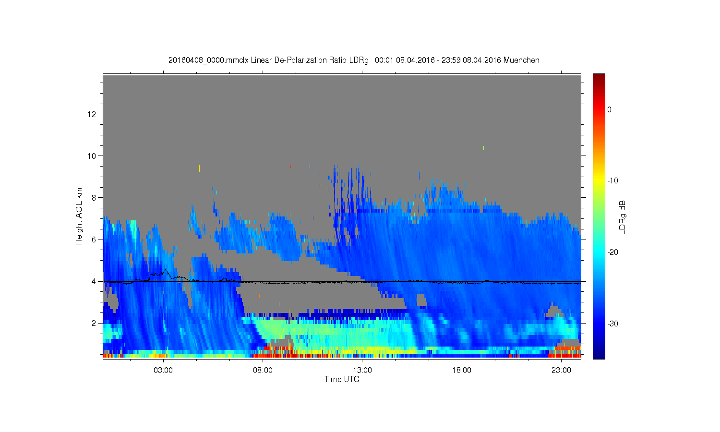The image size is (720, 432).
Task: Click the '08:00' time tick label
Action: (x=263, y=371)
